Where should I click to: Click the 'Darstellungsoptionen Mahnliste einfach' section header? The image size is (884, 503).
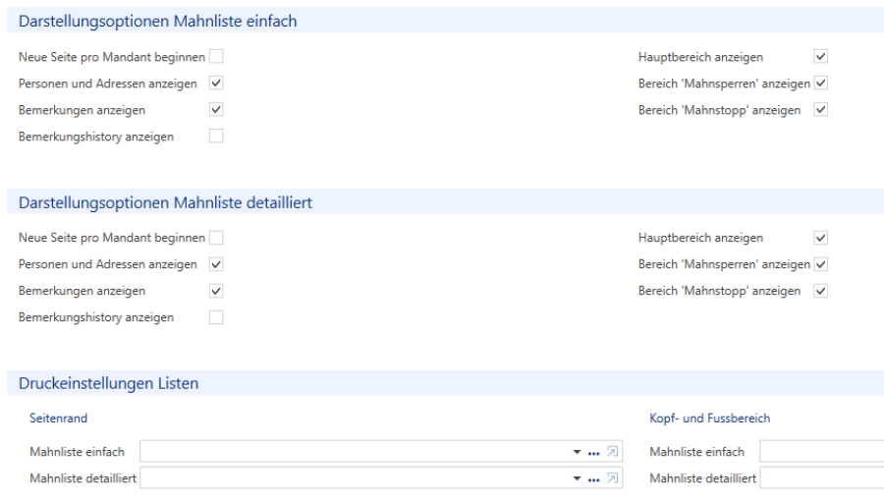click(x=445, y=21)
